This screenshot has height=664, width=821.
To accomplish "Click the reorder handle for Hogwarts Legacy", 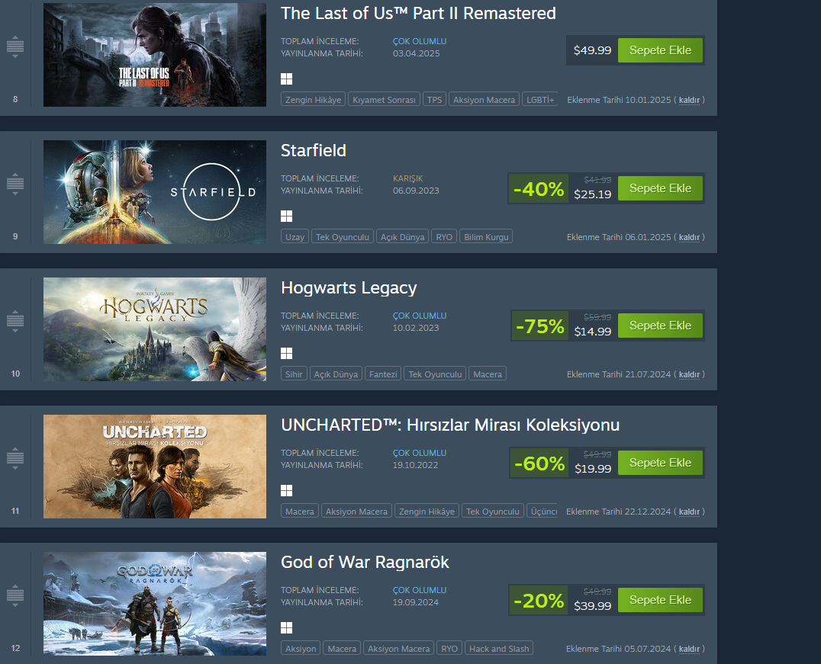I will point(15,321).
